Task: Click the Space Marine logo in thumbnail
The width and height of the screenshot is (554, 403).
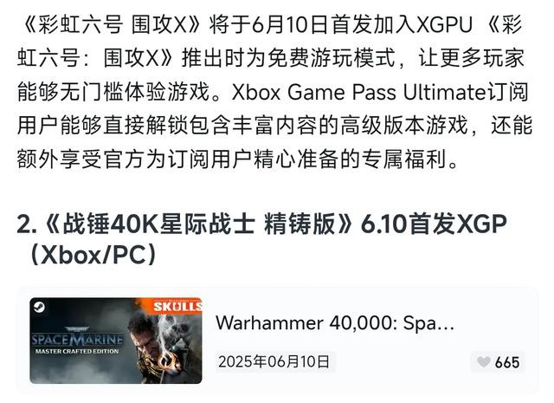Action: click(x=77, y=340)
